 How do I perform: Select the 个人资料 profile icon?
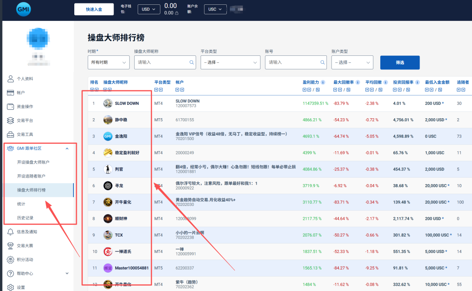[10, 79]
